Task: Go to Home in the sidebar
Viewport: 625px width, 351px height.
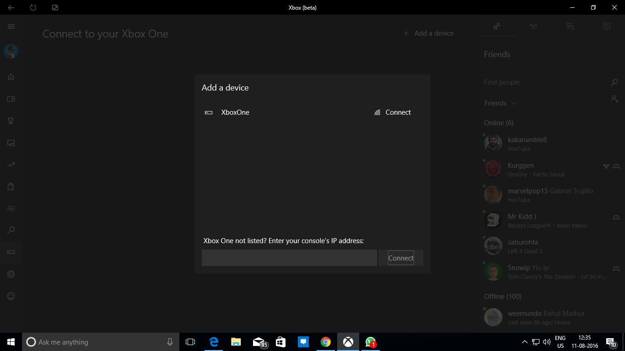Action: (x=11, y=77)
